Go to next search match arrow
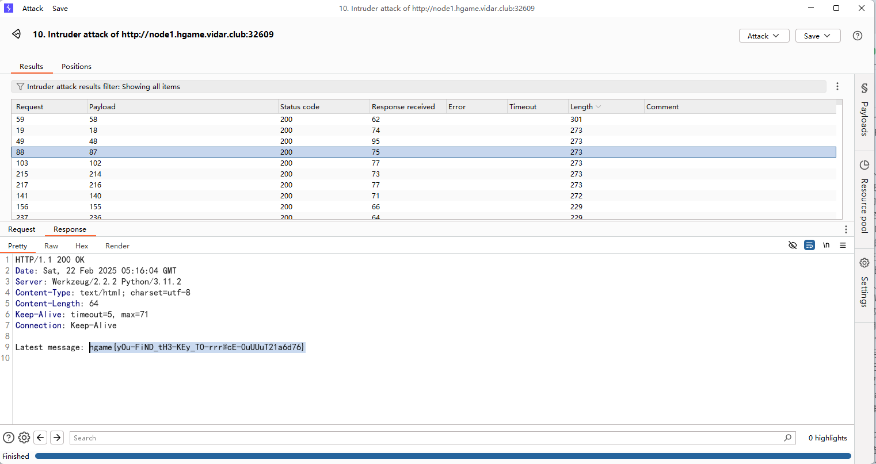Screen dimensions: 876x464 pyautogui.click(x=57, y=438)
